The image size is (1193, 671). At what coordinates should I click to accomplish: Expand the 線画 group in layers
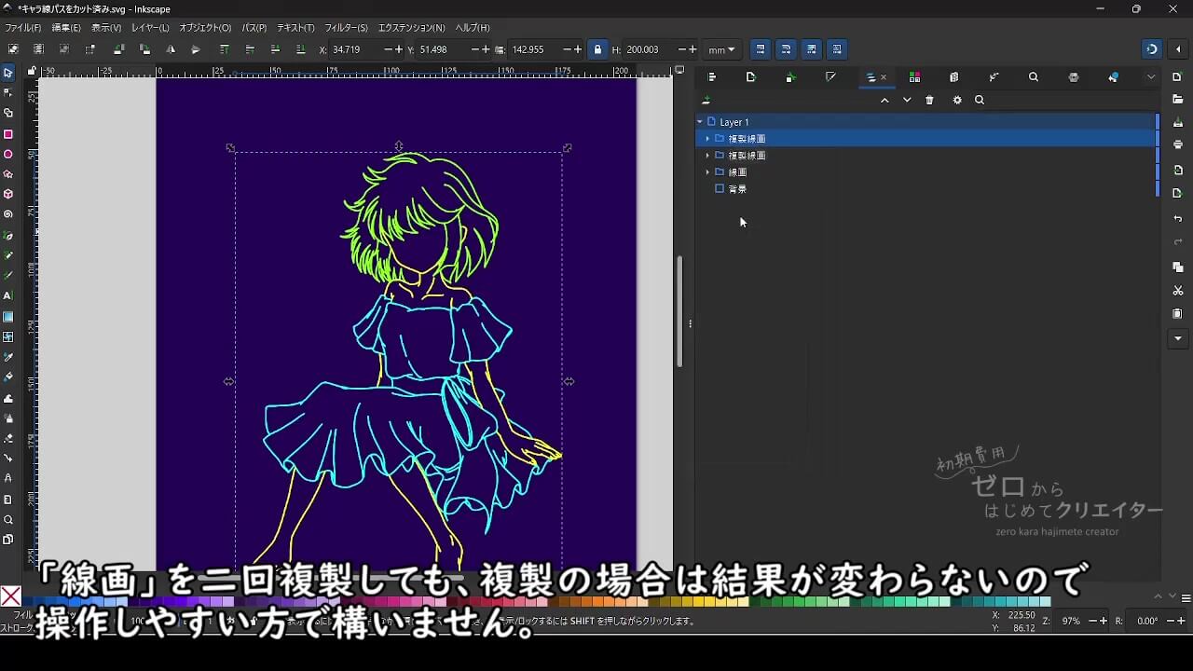(707, 172)
